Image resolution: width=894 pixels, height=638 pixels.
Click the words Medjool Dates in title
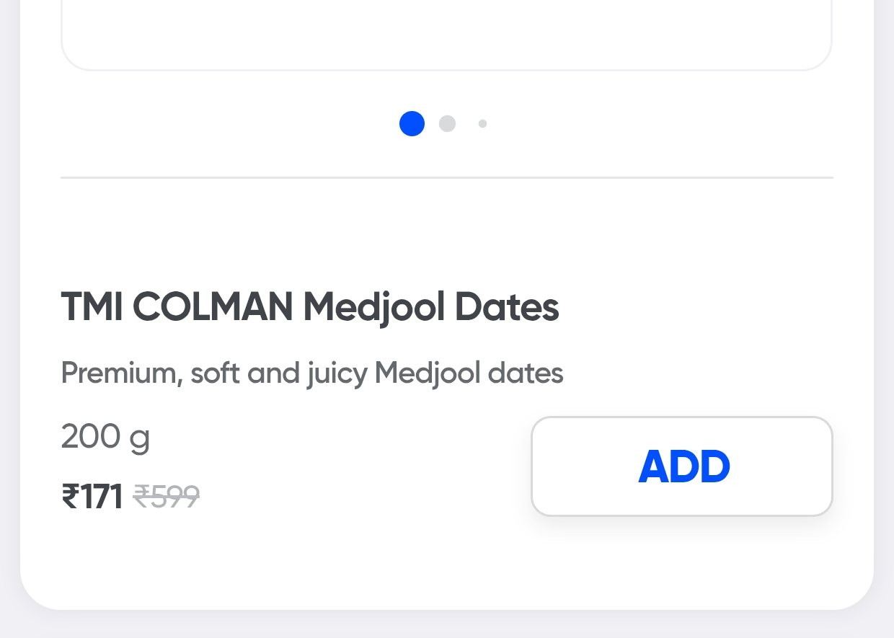[x=431, y=307]
